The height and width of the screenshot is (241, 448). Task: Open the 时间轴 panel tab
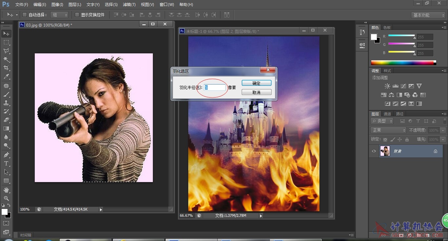[x=26, y=235]
